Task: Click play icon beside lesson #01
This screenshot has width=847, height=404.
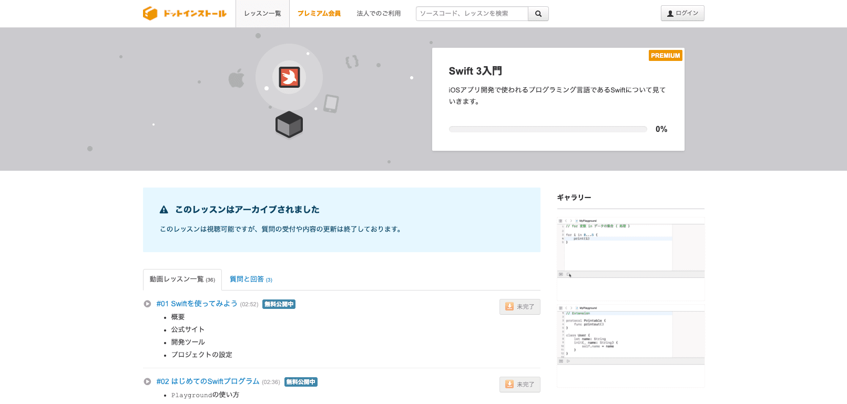Action: pyautogui.click(x=148, y=304)
